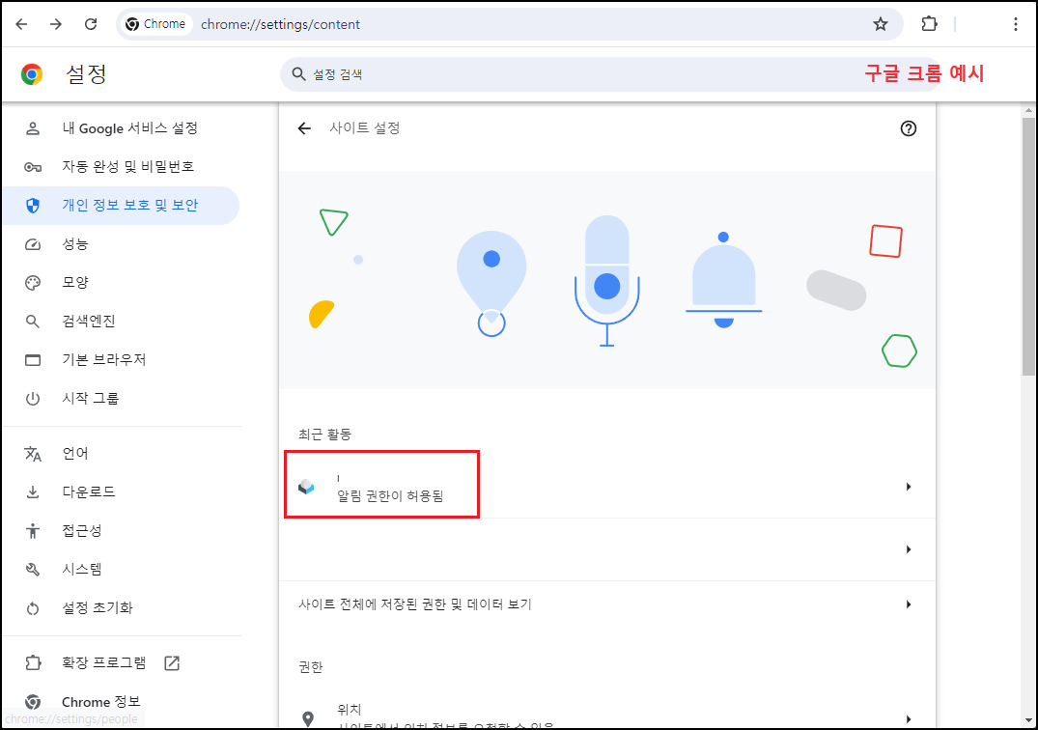The image size is (1038, 730).
Task: Click the speedometer icon for 성능
Action: (x=33, y=244)
